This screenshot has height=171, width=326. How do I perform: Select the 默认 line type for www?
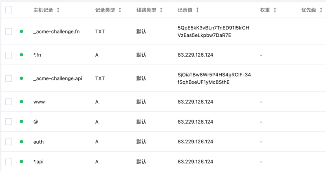pos(141,102)
